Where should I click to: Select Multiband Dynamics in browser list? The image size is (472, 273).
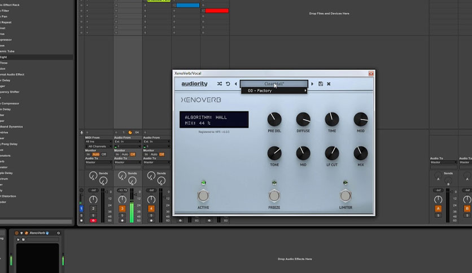36,126
